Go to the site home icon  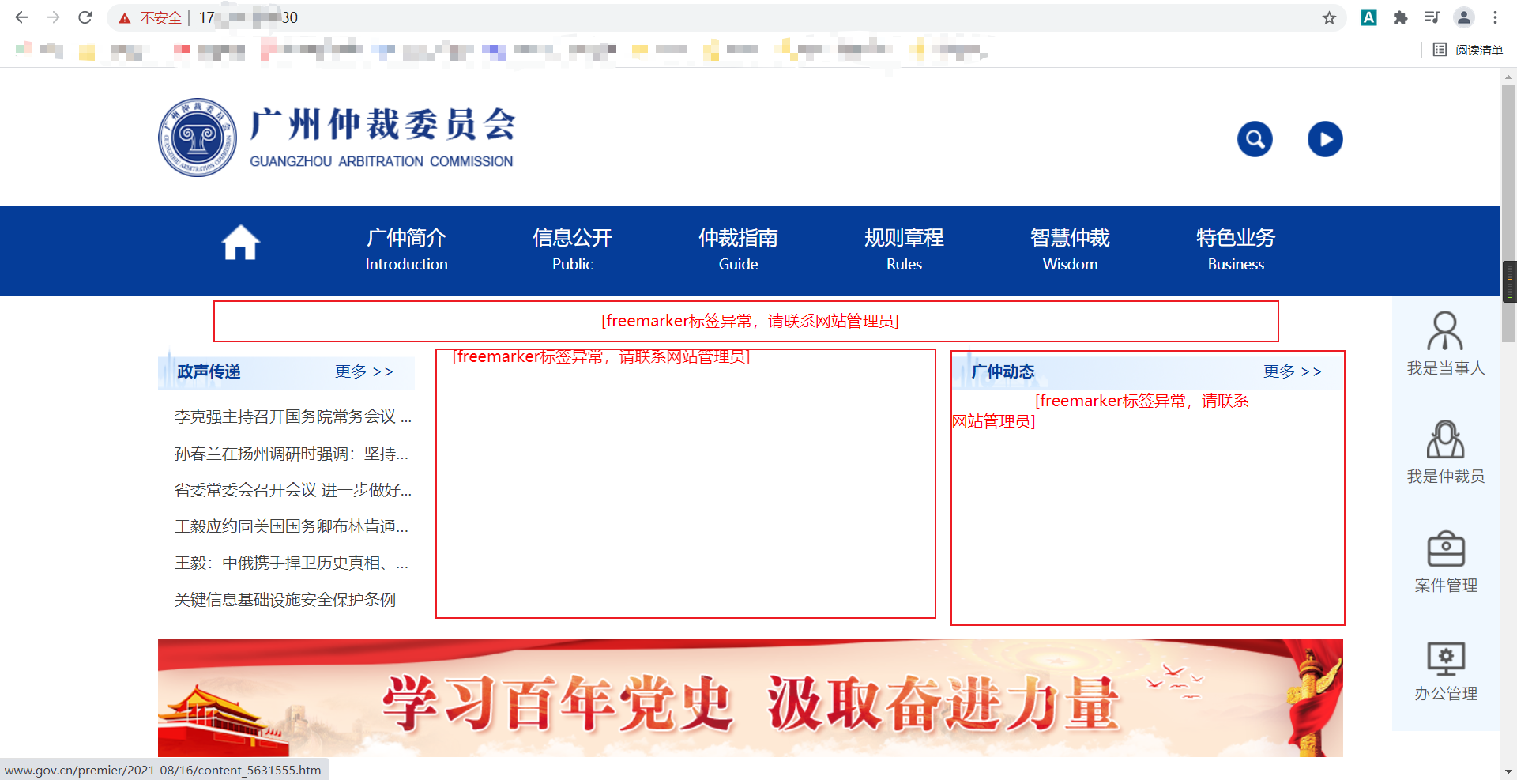pyautogui.click(x=240, y=243)
